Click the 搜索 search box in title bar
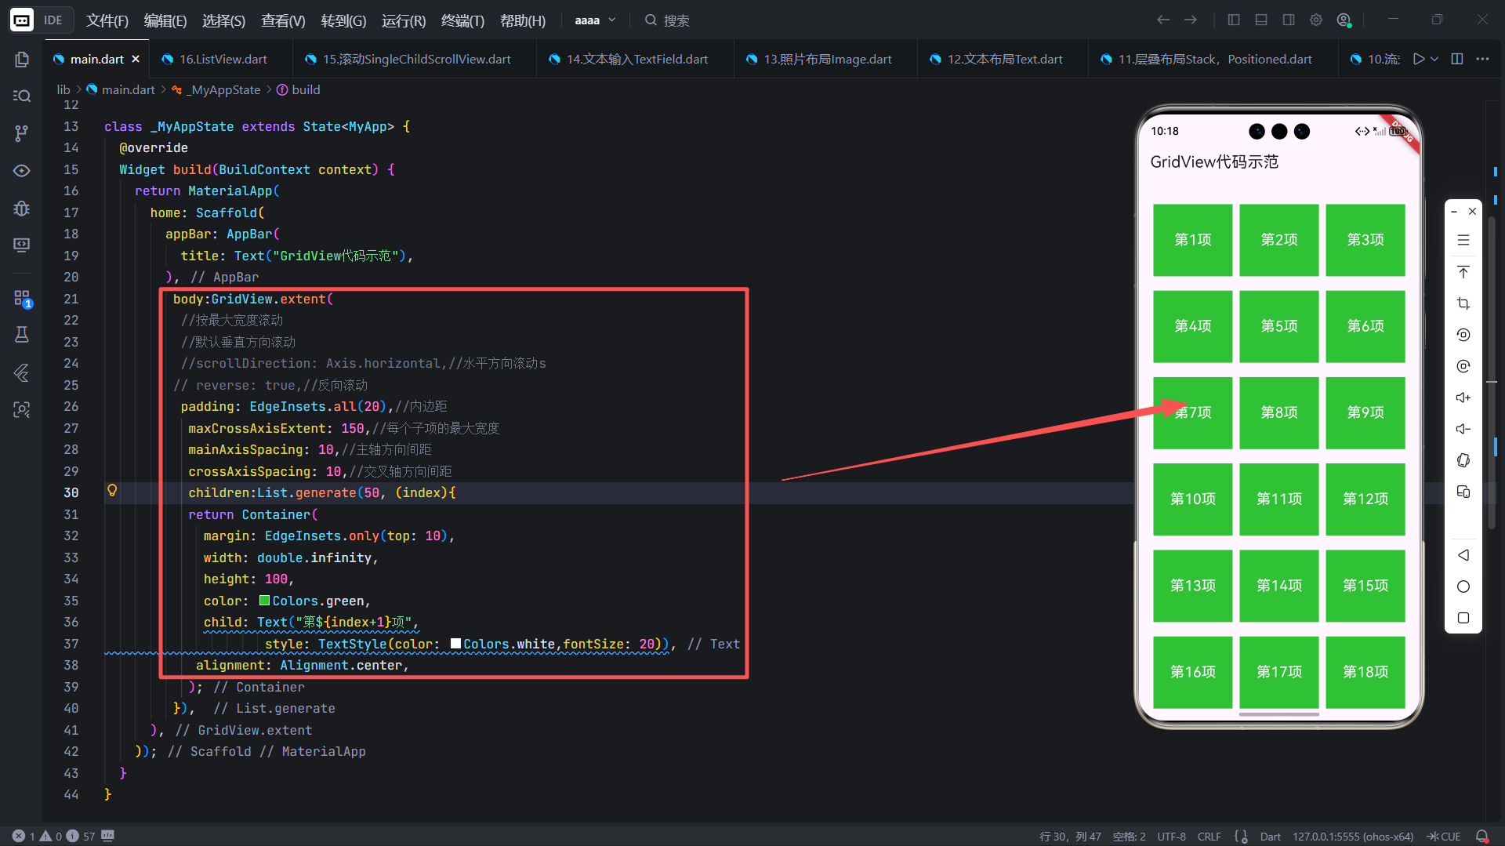 click(x=668, y=20)
